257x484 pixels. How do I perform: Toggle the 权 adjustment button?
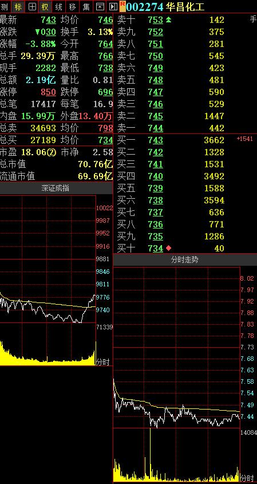click(46, 6)
